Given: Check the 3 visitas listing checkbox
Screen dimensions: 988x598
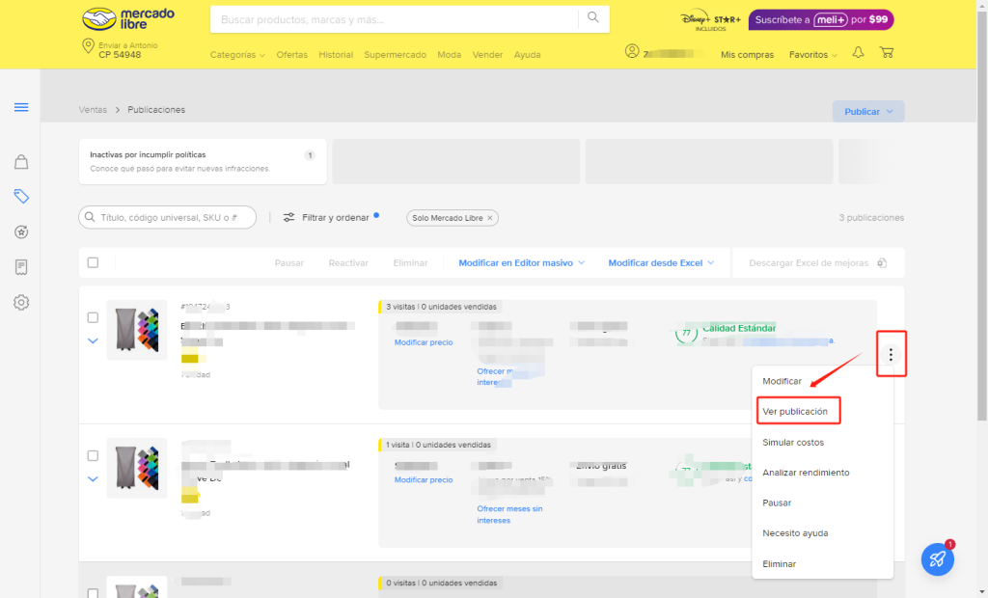Looking at the screenshot, I should point(94,317).
